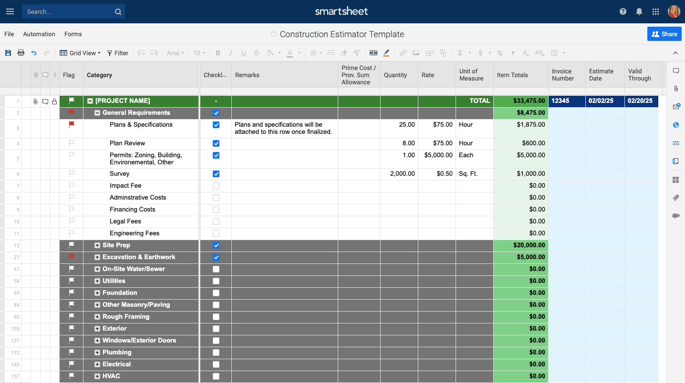The height and width of the screenshot is (383, 685).
Task: Click the Undo arrow icon
Action: (x=34, y=53)
